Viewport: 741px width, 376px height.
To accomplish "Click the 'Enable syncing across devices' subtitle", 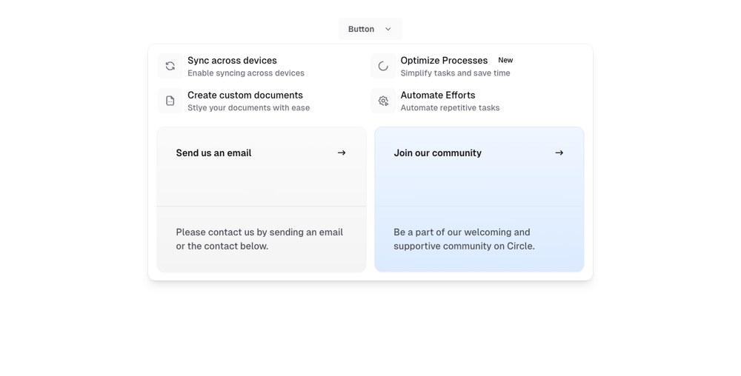I will pyautogui.click(x=245, y=73).
